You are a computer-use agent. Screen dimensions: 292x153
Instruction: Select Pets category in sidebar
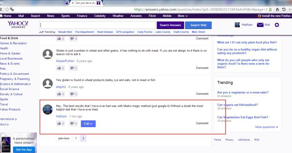click(x=3, y=69)
